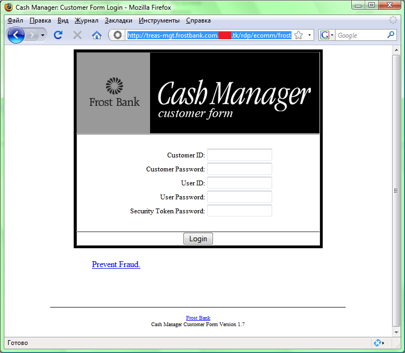This screenshot has height=353, width=405.
Task: Click the Firefox activity throbber icon
Action: coord(393,20)
